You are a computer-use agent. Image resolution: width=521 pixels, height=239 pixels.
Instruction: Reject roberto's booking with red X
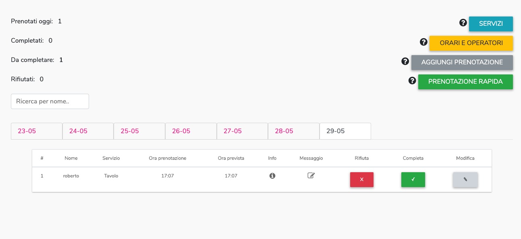point(362,179)
